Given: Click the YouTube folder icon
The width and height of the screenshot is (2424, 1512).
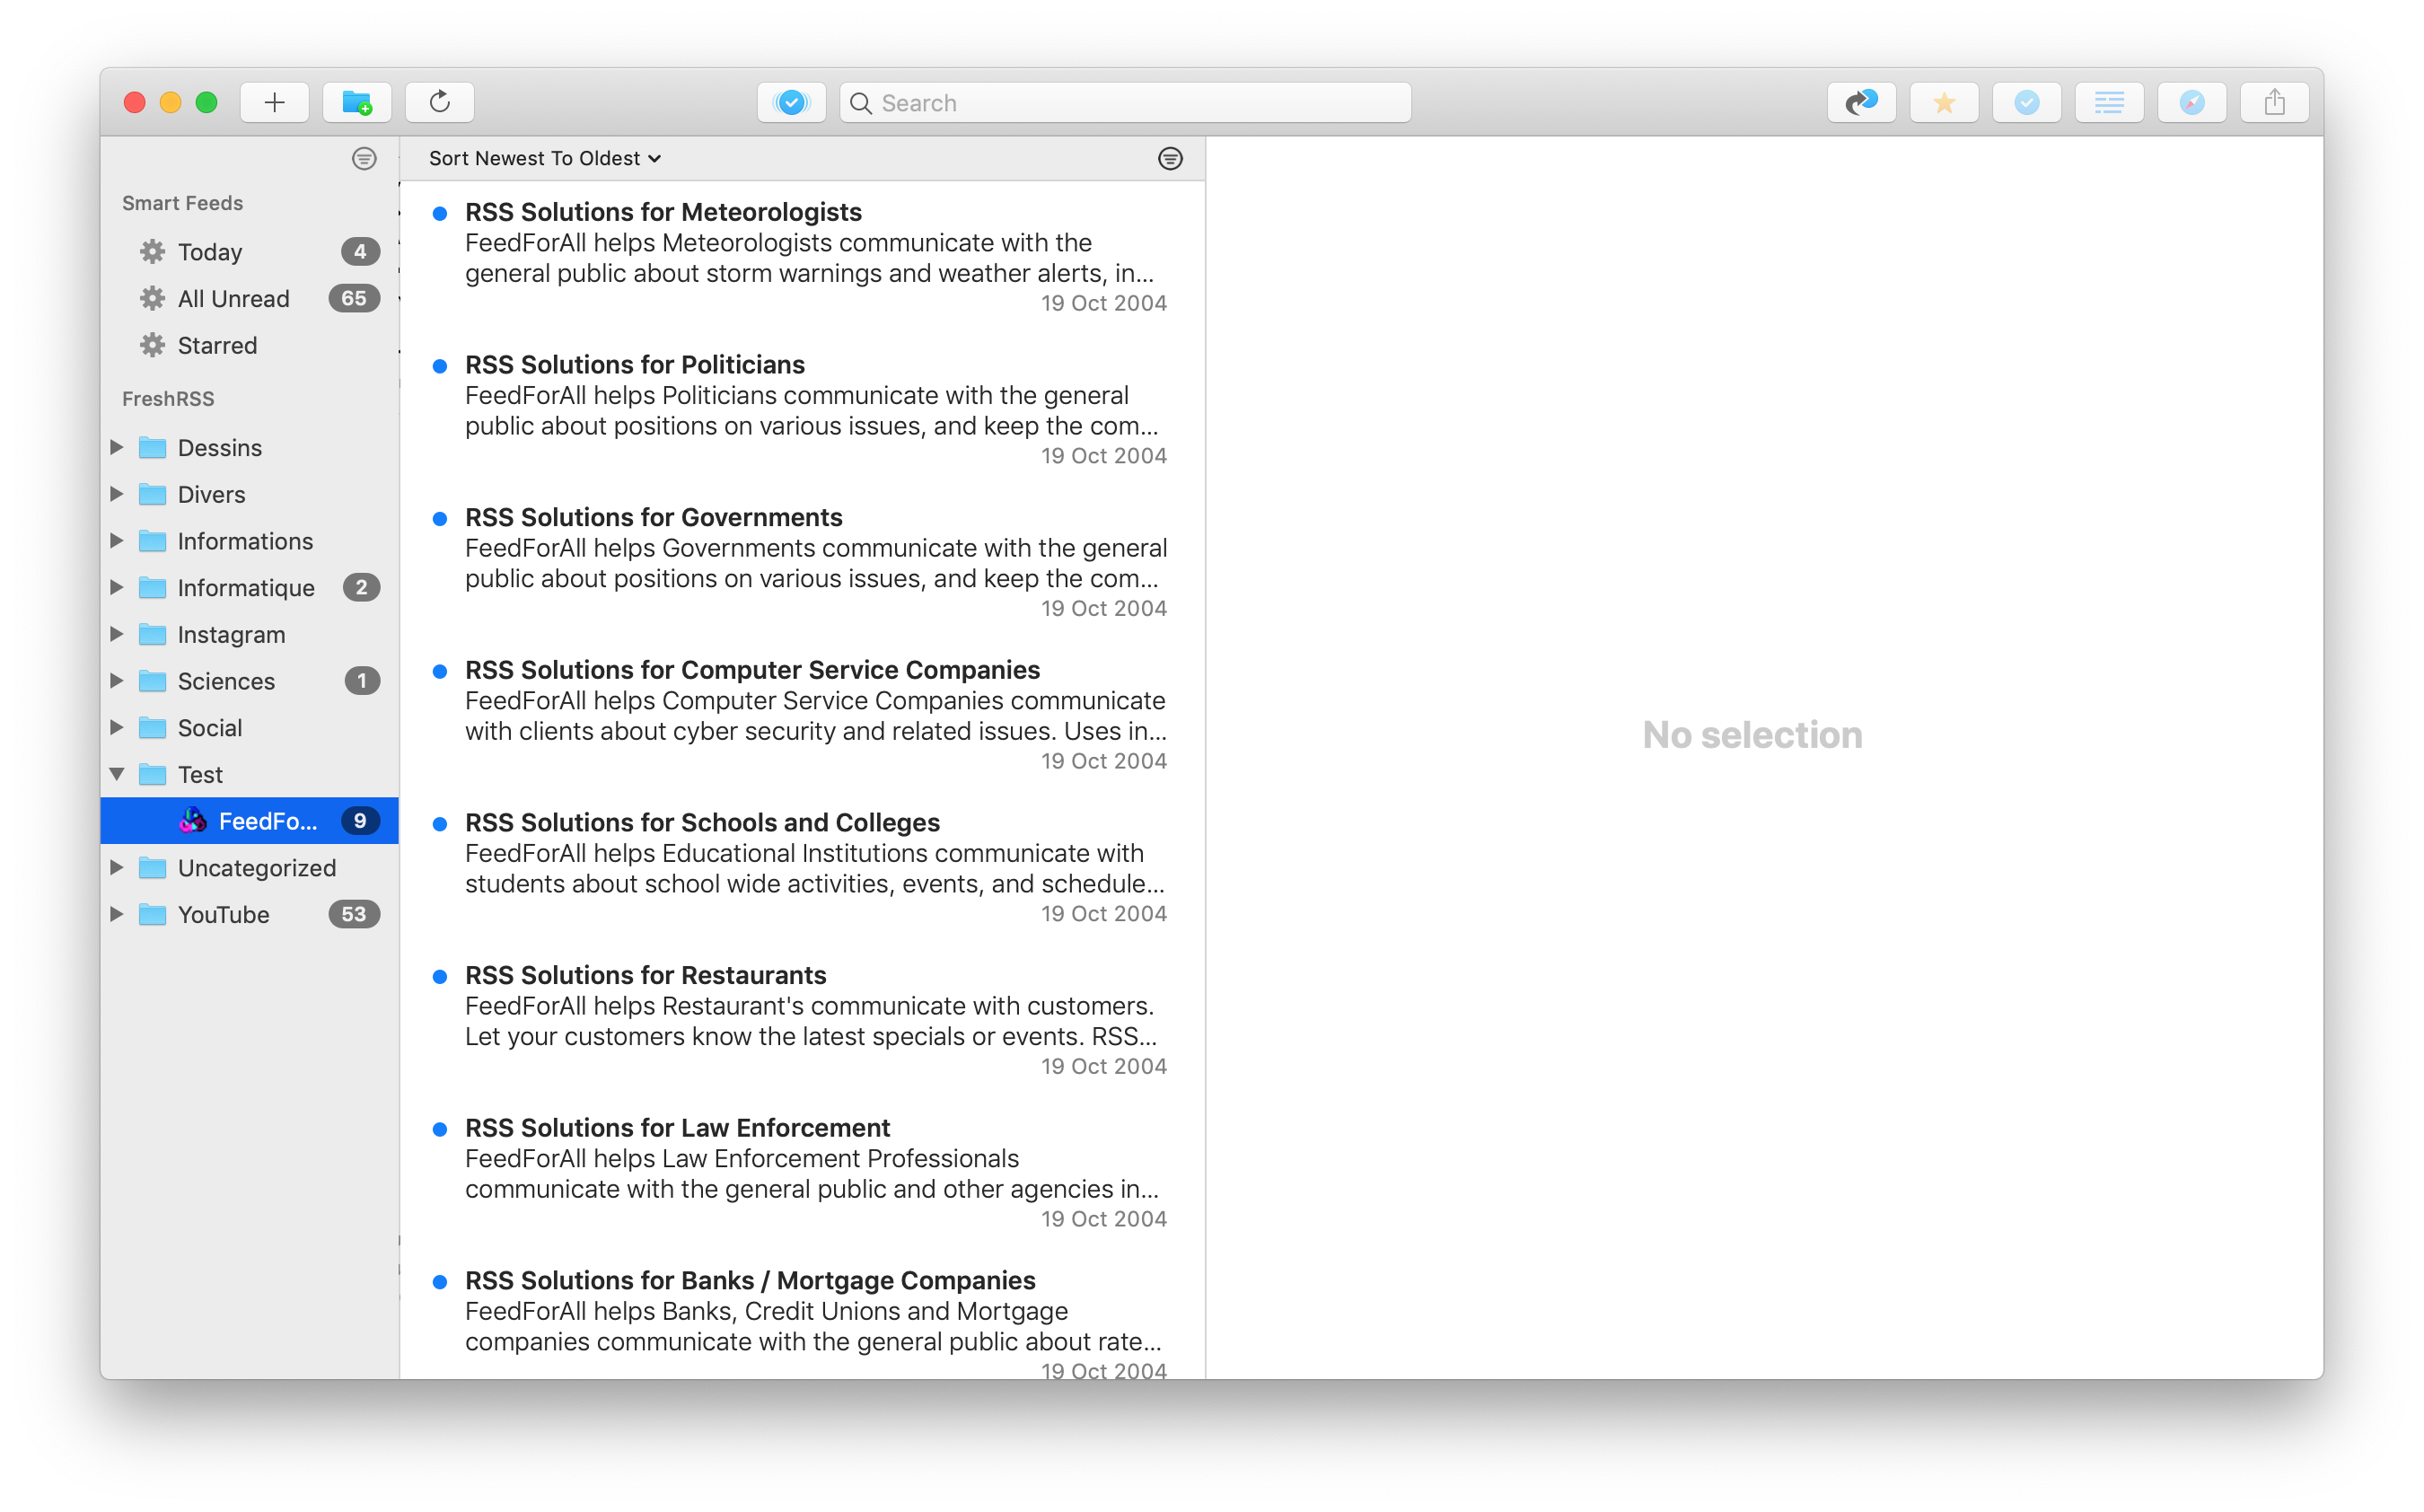Looking at the screenshot, I should pyautogui.click(x=152, y=914).
